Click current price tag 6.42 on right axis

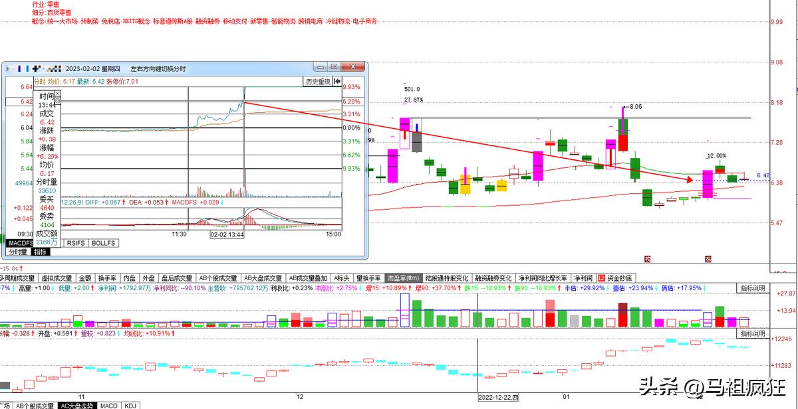tap(763, 175)
